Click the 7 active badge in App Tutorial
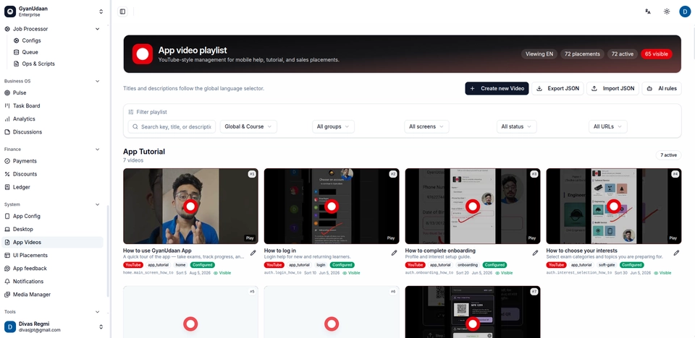 click(668, 155)
